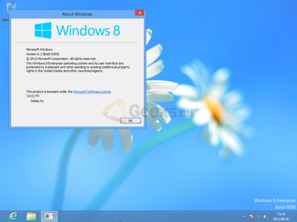This screenshot has height=222, width=297.
Task: Click the network status tray icon
Action: 258,216
